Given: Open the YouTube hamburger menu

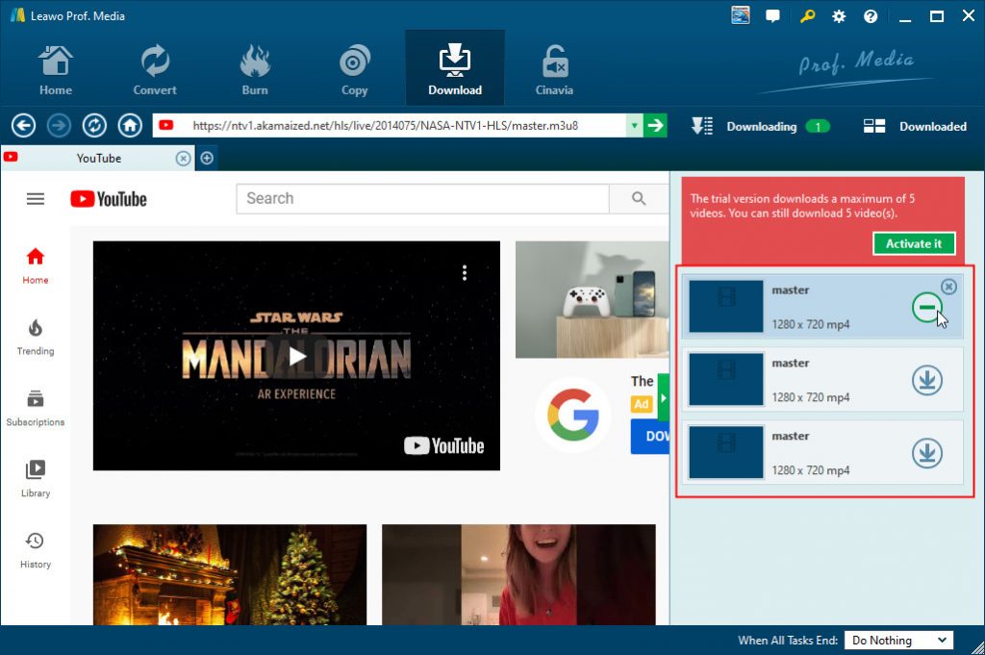Looking at the screenshot, I should (36, 199).
